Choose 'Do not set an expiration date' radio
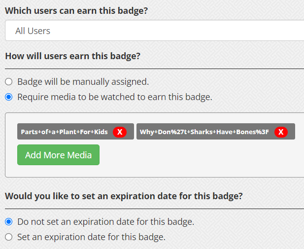Image resolution: width=304 pixels, height=249 pixels. [9, 222]
